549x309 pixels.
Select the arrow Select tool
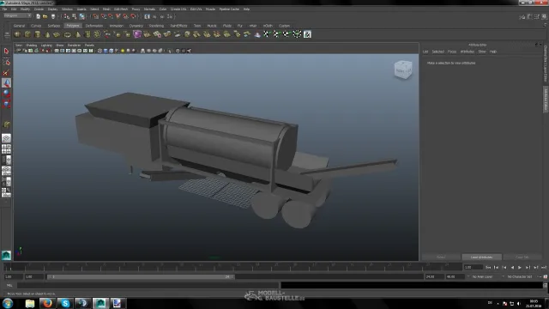click(x=6, y=51)
